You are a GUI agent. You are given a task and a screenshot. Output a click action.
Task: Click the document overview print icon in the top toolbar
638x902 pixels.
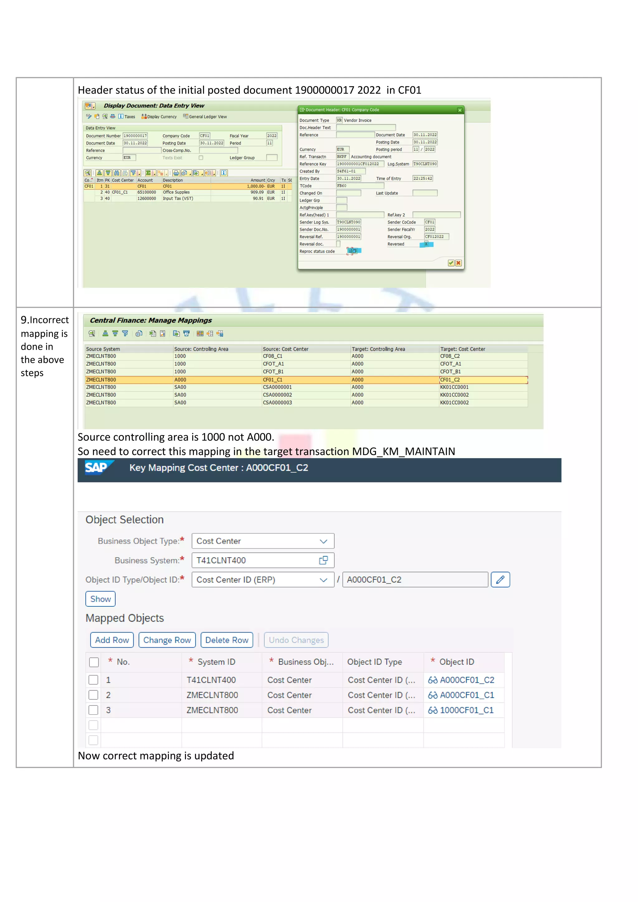[x=113, y=116]
